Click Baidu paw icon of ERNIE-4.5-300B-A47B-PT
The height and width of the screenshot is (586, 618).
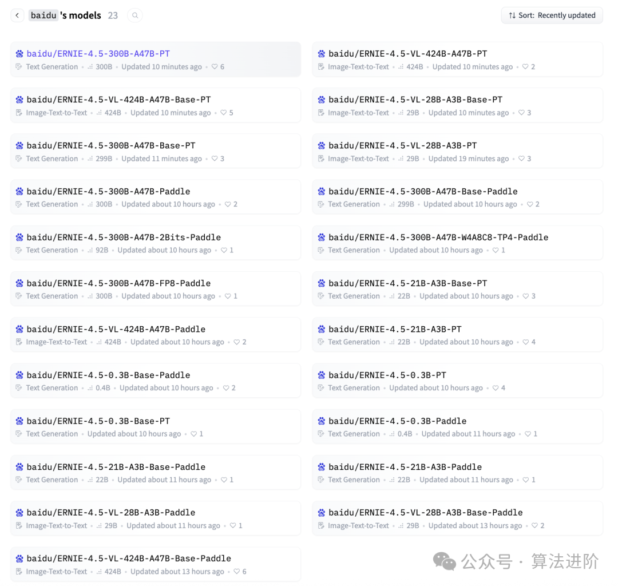[x=19, y=54]
